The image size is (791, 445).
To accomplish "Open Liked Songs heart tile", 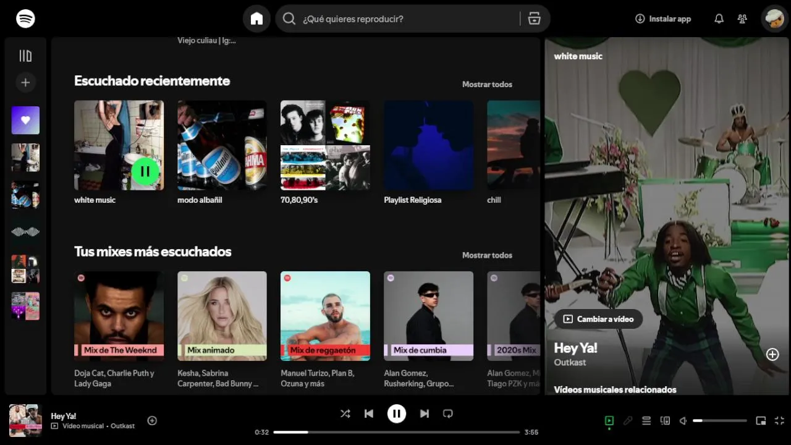I will 25,121.
